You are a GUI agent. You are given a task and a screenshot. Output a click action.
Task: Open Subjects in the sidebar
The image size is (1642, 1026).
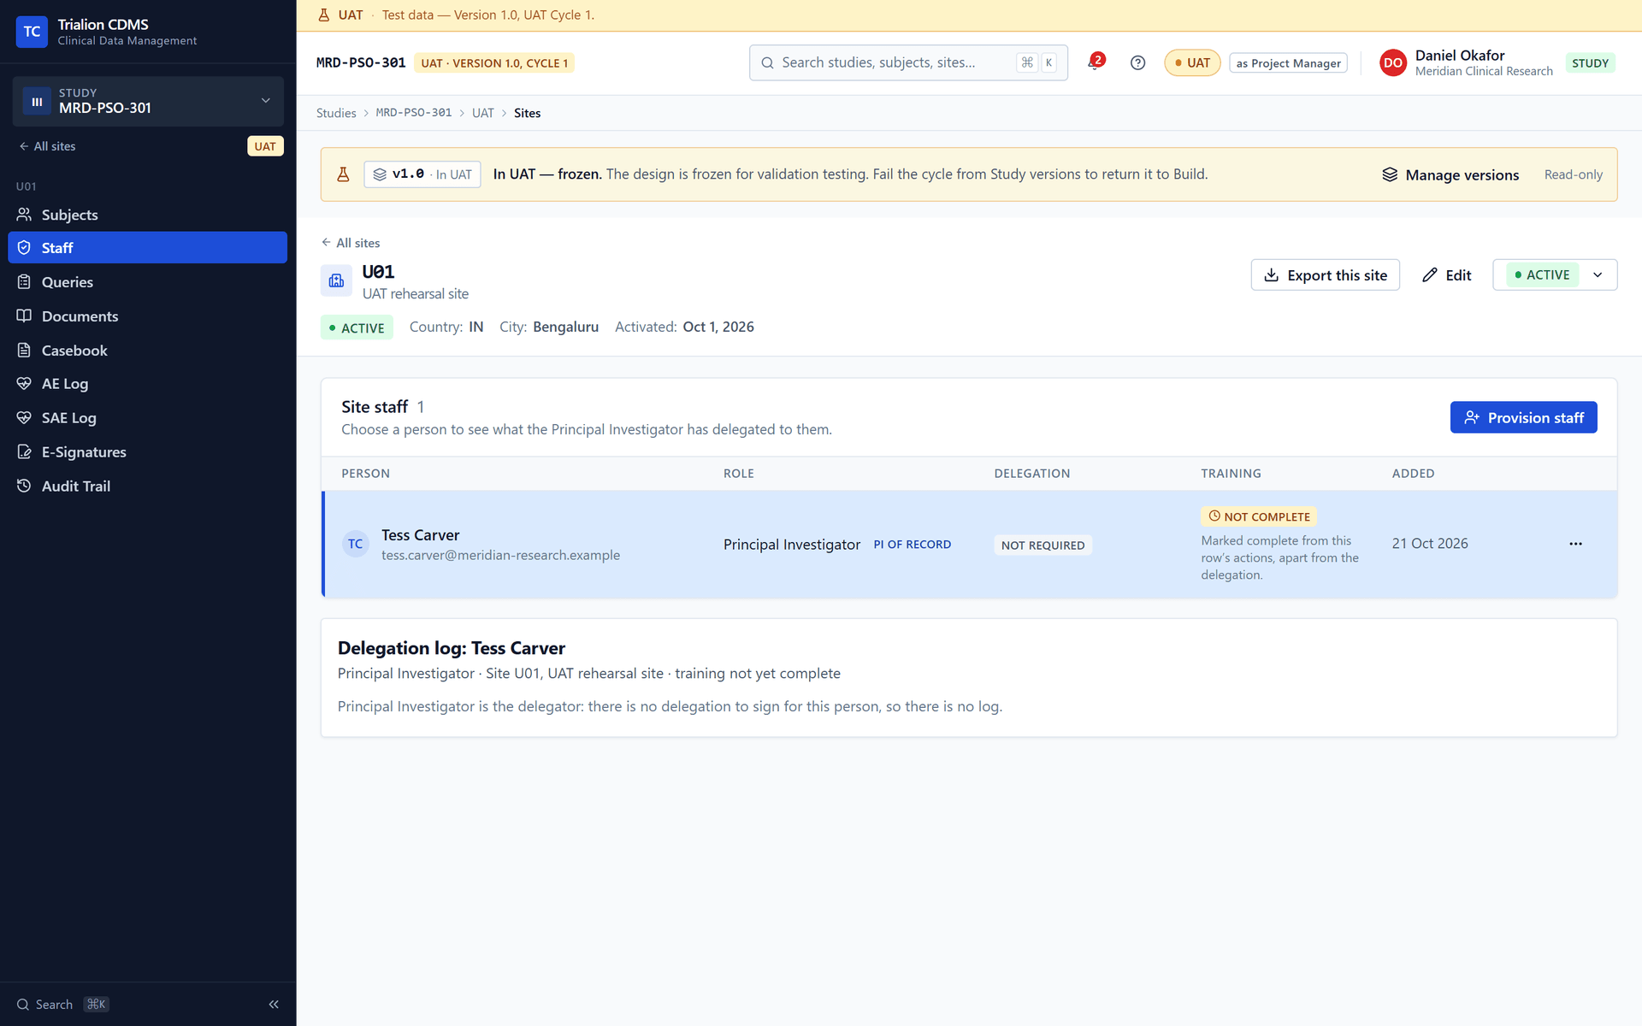147,215
